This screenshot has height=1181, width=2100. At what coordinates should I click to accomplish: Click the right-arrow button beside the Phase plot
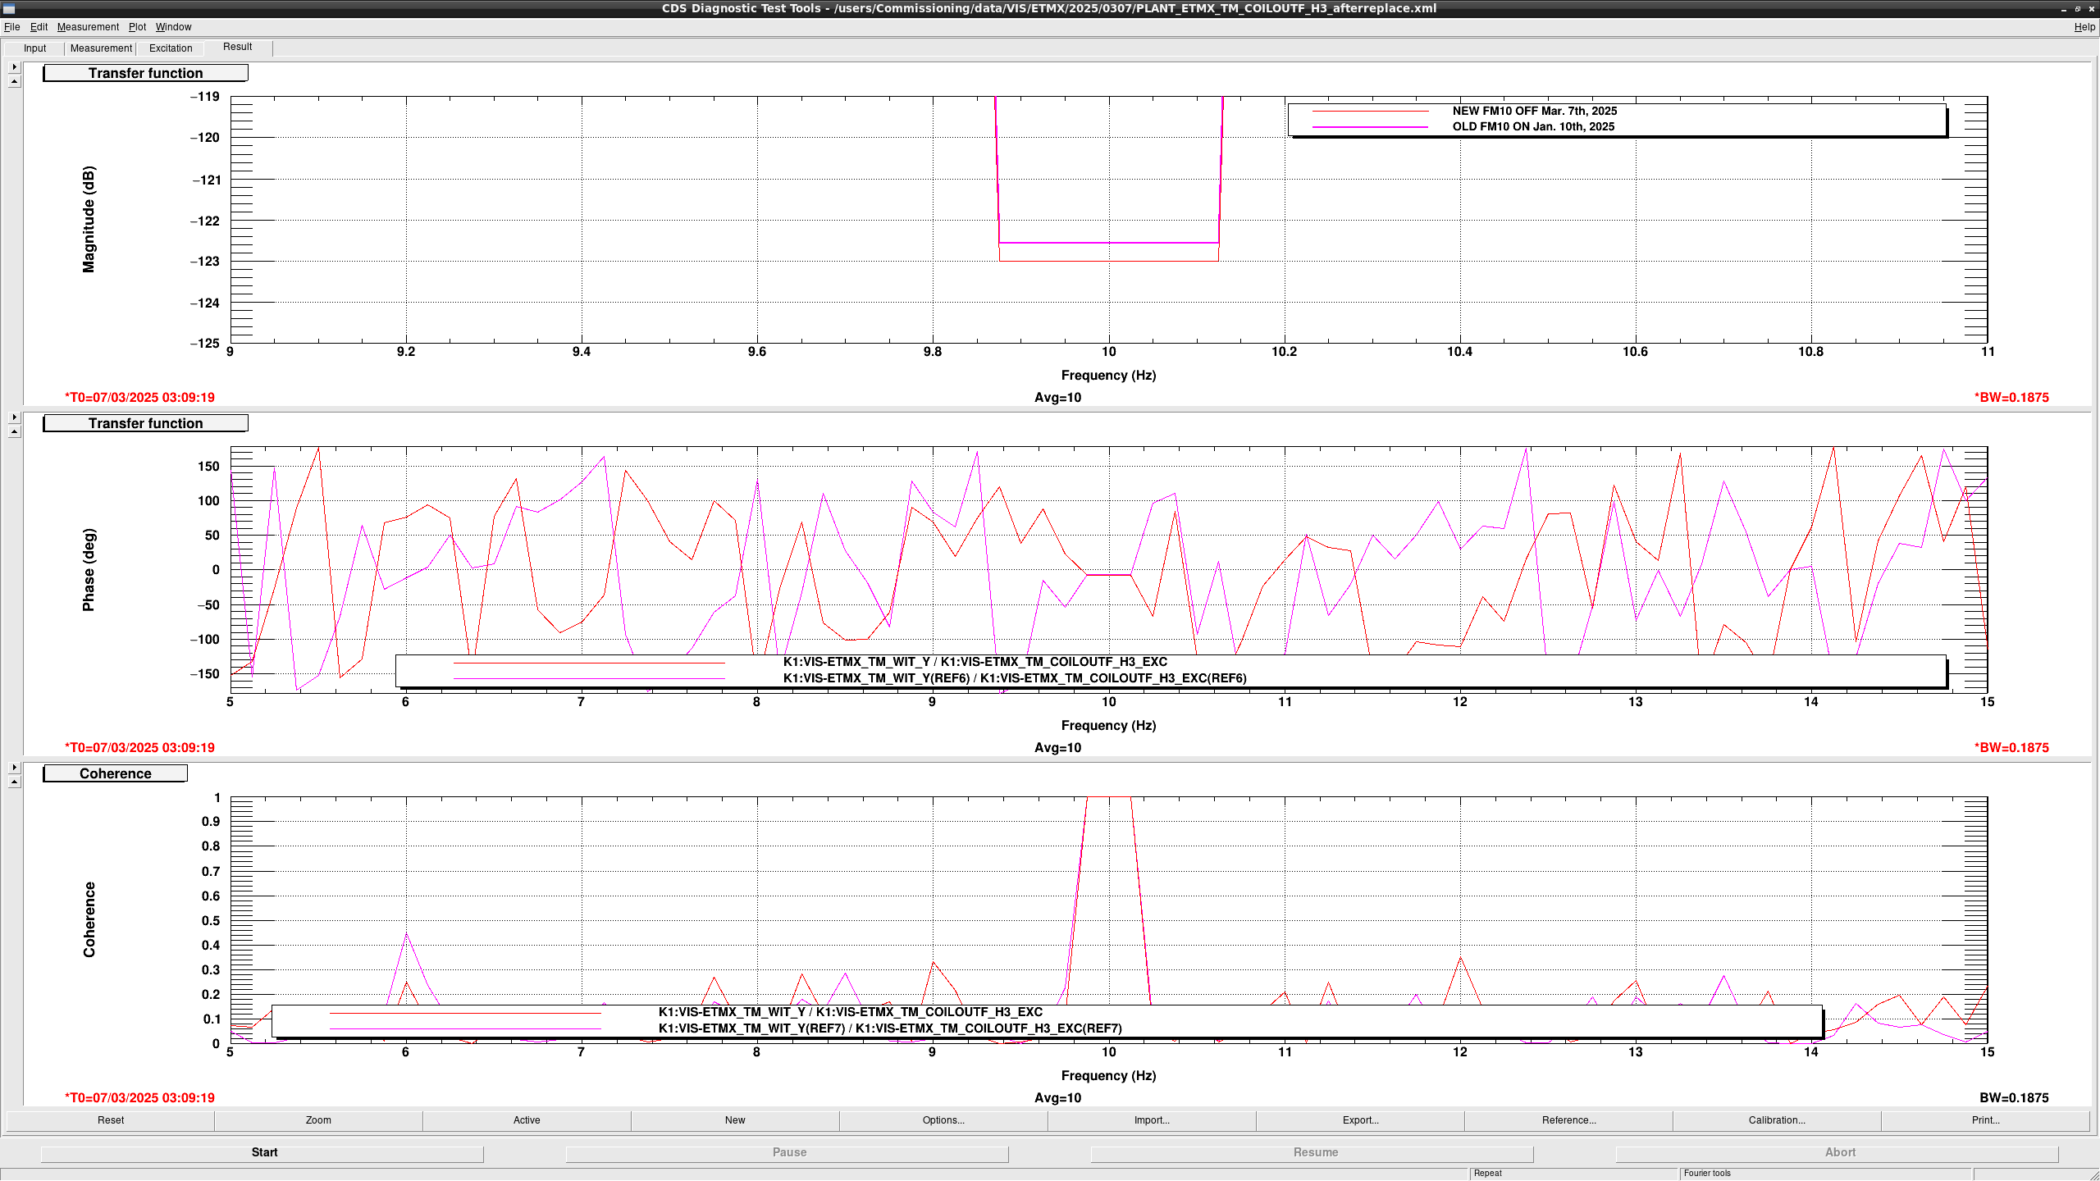click(14, 417)
